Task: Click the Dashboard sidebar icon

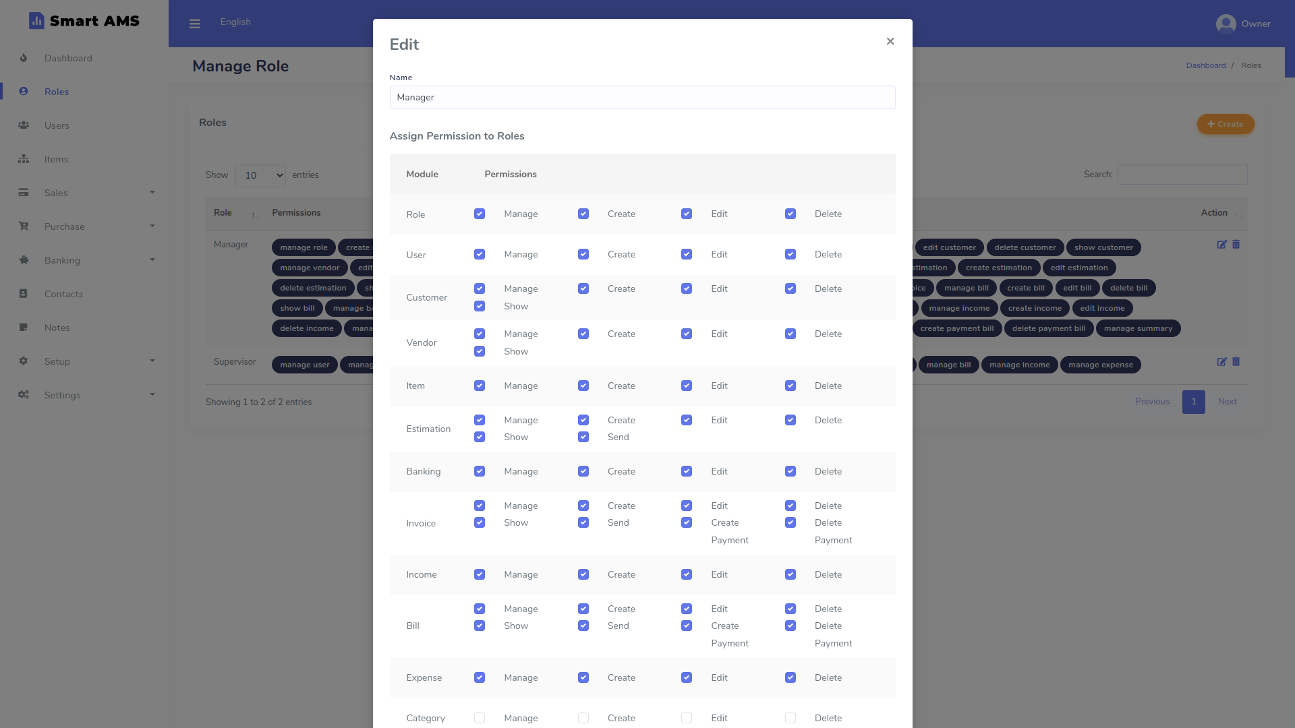Action: [x=24, y=58]
